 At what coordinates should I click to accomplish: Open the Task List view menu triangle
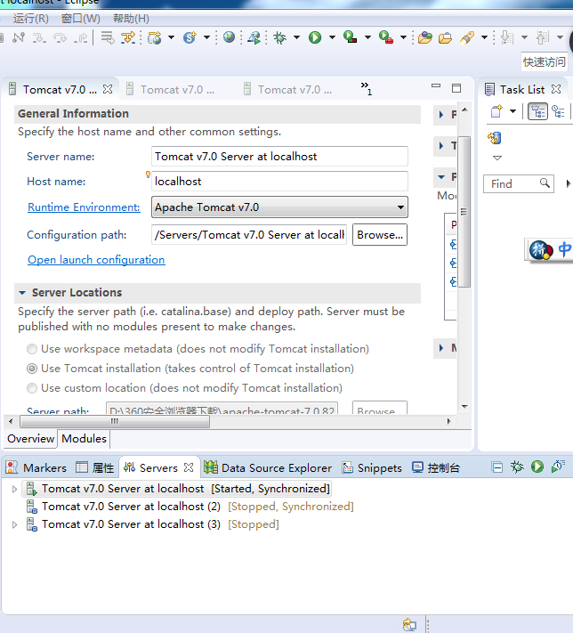pos(497,158)
